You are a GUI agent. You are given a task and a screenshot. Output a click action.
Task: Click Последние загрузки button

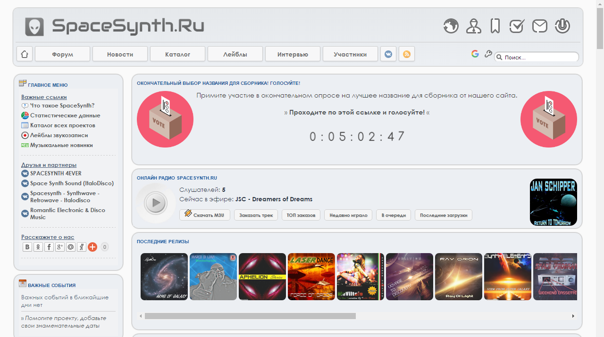tap(444, 215)
